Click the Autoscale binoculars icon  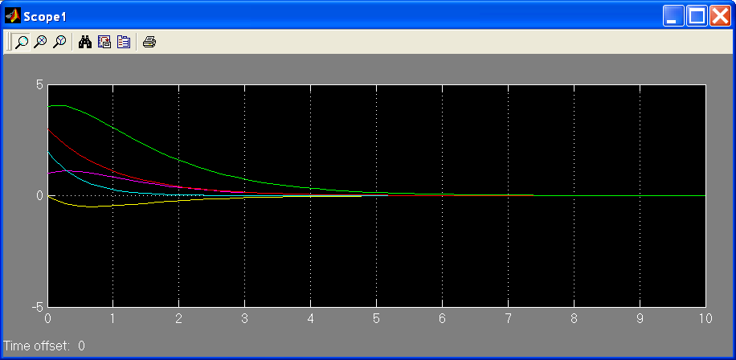(85, 42)
